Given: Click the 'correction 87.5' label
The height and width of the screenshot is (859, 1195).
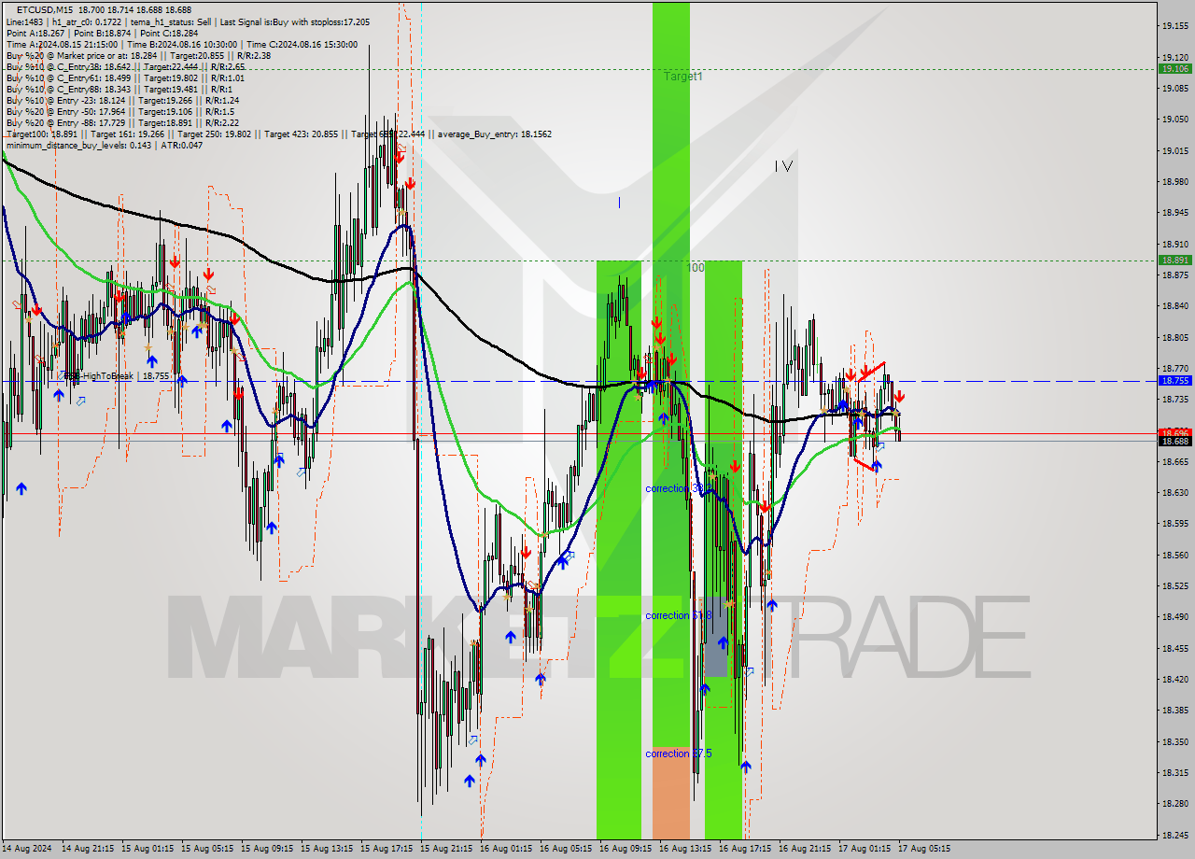Looking at the screenshot, I should click(679, 753).
